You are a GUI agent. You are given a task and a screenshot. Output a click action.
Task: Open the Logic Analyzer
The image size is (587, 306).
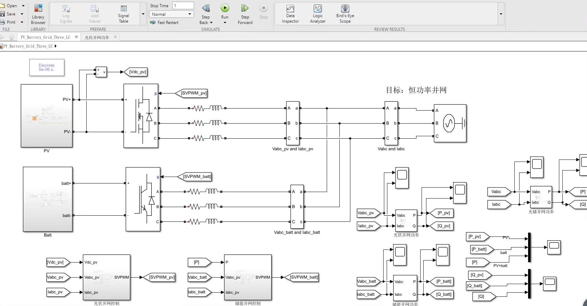pos(318,14)
